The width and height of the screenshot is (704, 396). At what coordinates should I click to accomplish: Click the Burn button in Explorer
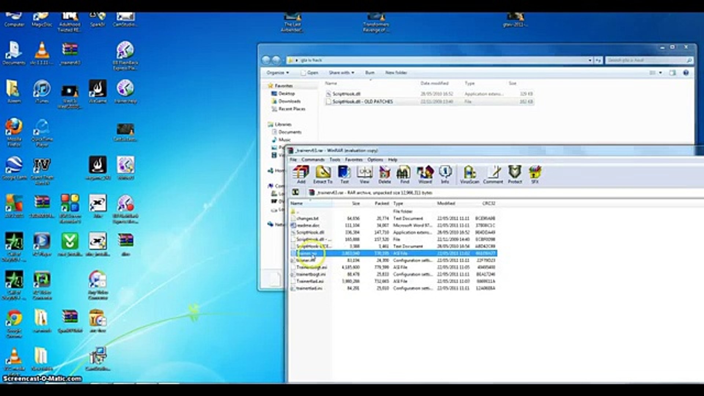pos(370,73)
